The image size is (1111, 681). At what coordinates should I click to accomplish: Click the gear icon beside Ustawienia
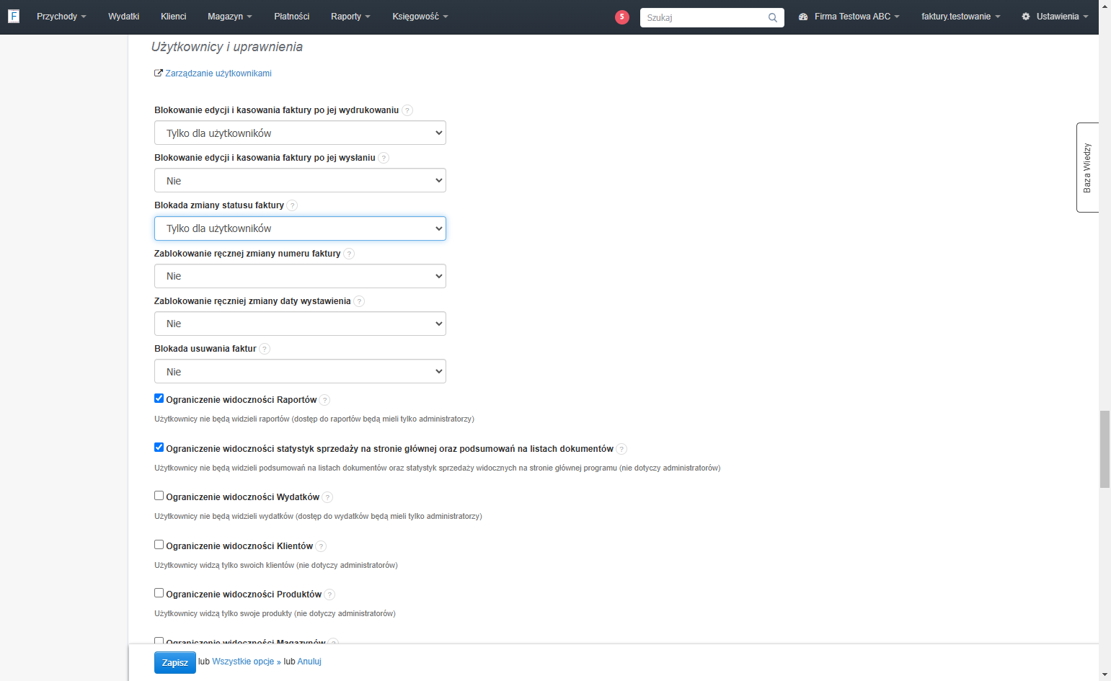click(1026, 17)
